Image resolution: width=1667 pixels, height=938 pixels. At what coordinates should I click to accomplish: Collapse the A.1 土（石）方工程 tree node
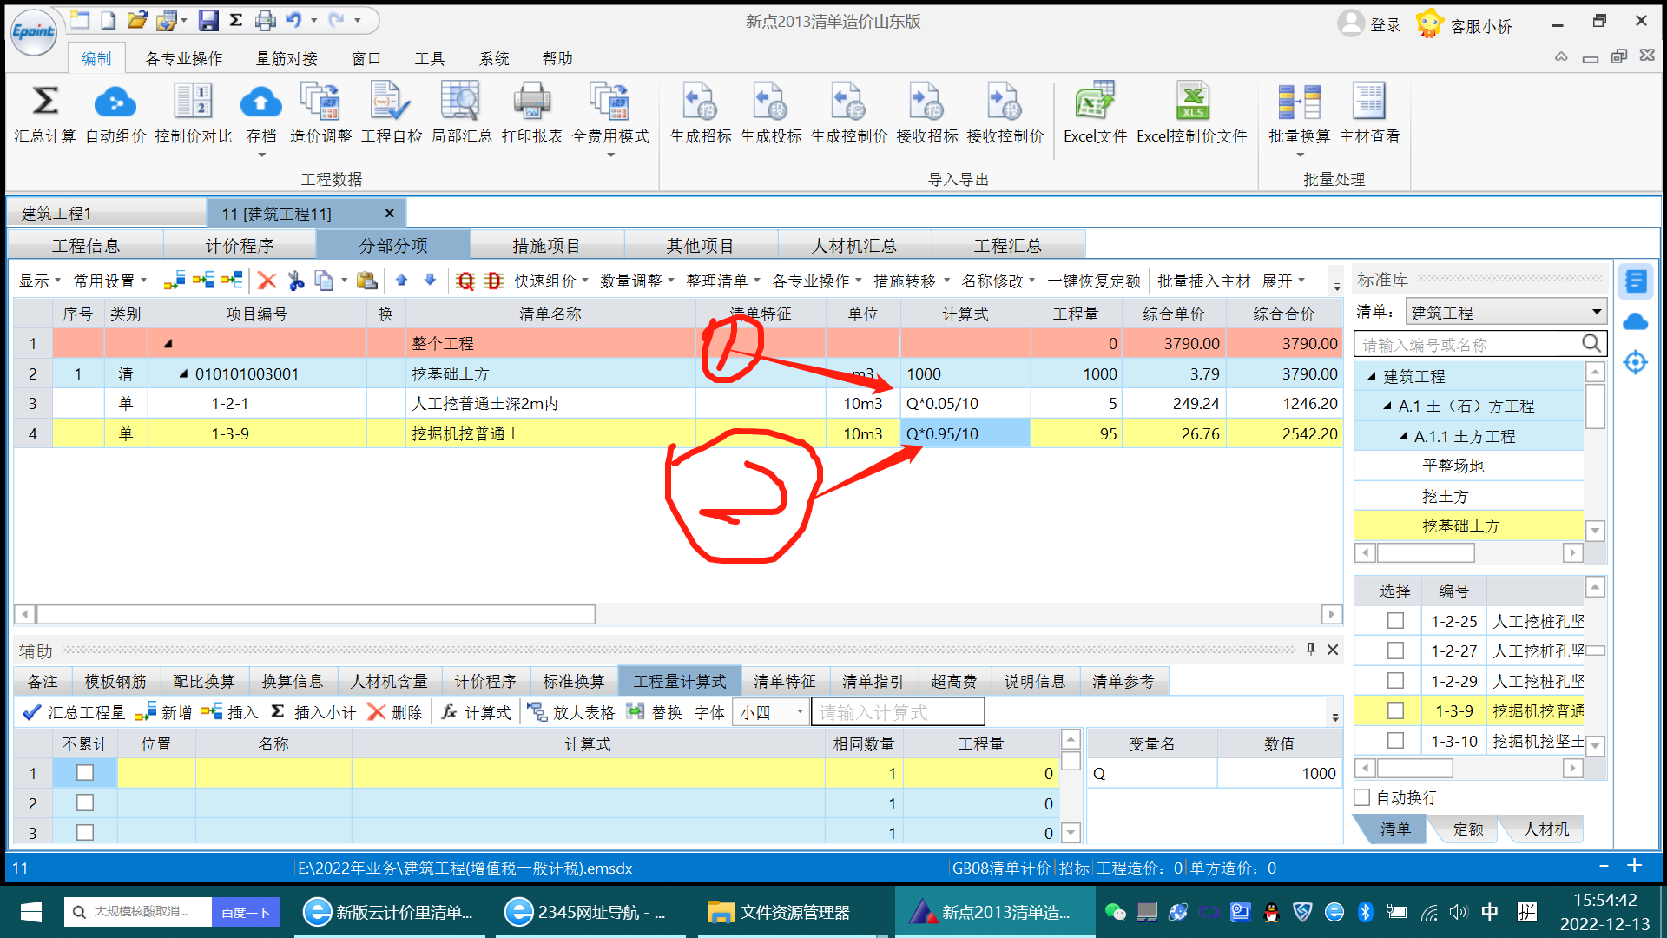(1387, 406)
